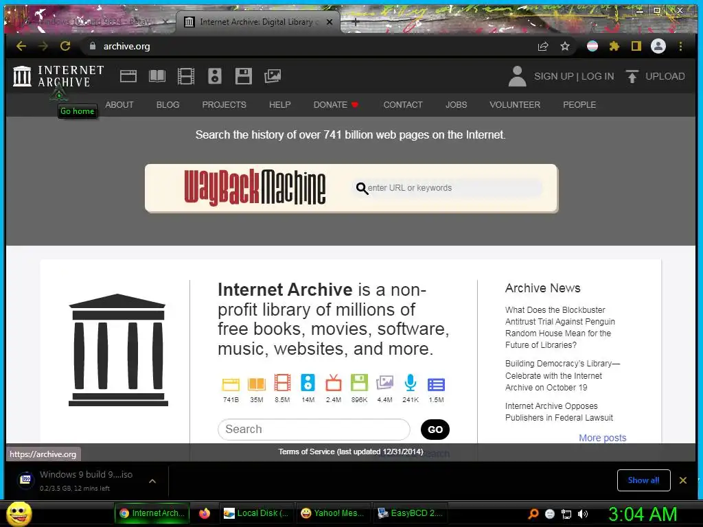Click the main Search input field
The height and width of the screenshot is (527, 703).
[314, 430]
